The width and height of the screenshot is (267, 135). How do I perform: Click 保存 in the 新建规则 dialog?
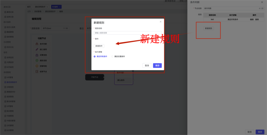[x=157, y=65]
